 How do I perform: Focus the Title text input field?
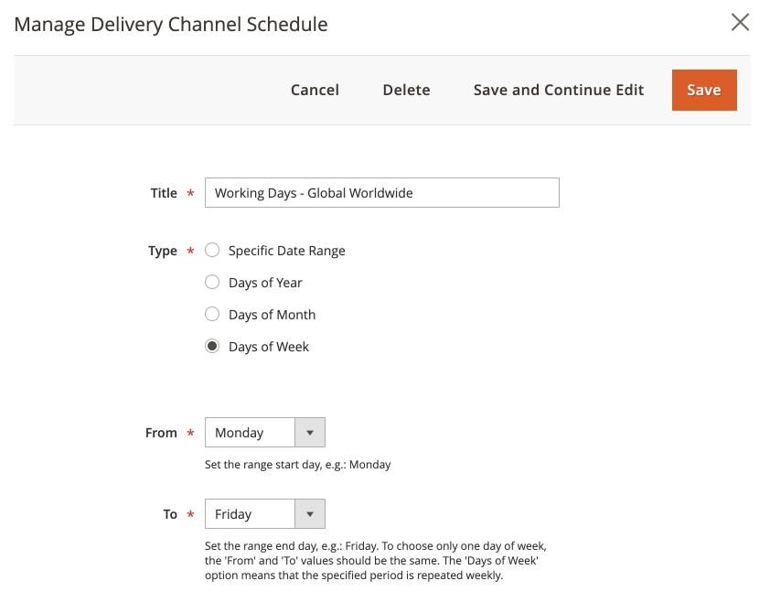pyautogui.click(x=381, y=193)
